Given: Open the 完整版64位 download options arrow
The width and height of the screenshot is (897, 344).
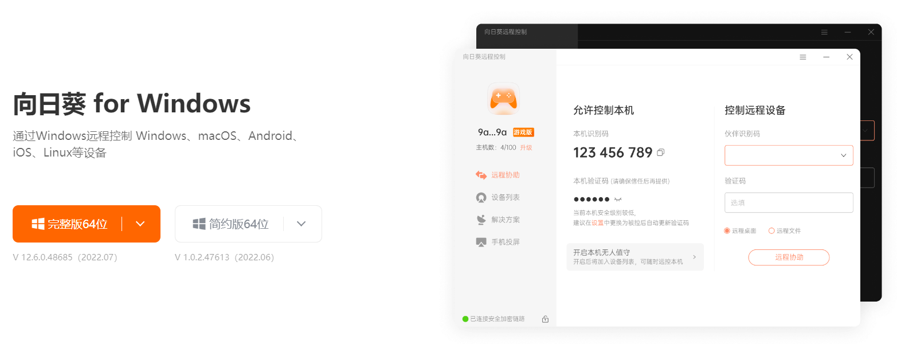Looking at the screenshot, I should [x=140, y=224].
